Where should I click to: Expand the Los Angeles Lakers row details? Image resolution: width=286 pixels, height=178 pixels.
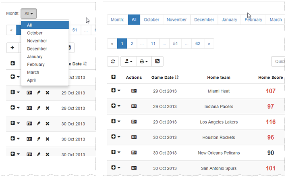pyautogui.click(x=114, y=121)
